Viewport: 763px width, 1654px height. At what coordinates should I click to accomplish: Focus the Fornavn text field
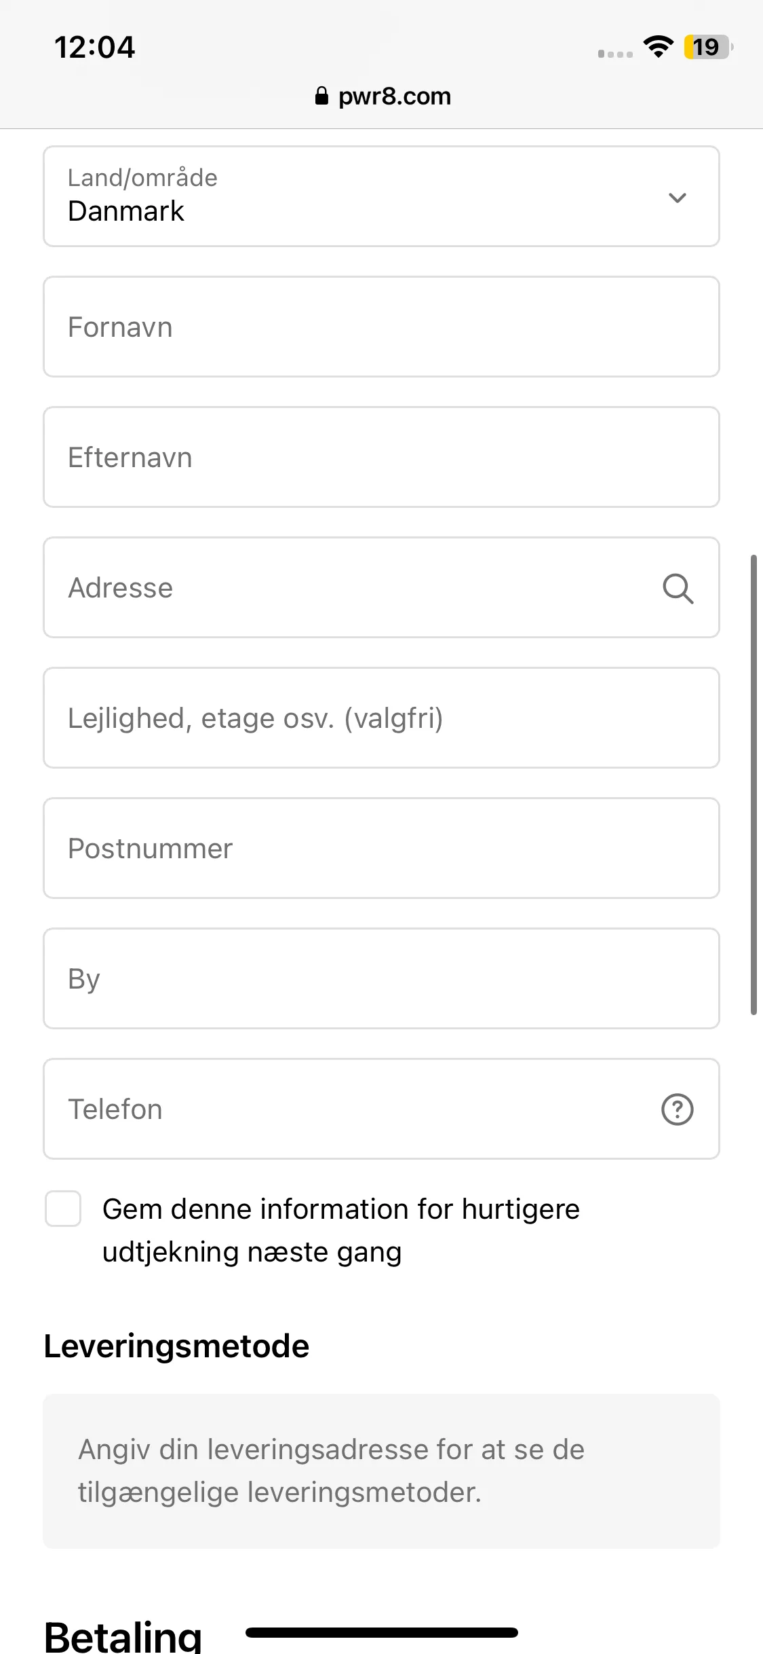(381, 327)
